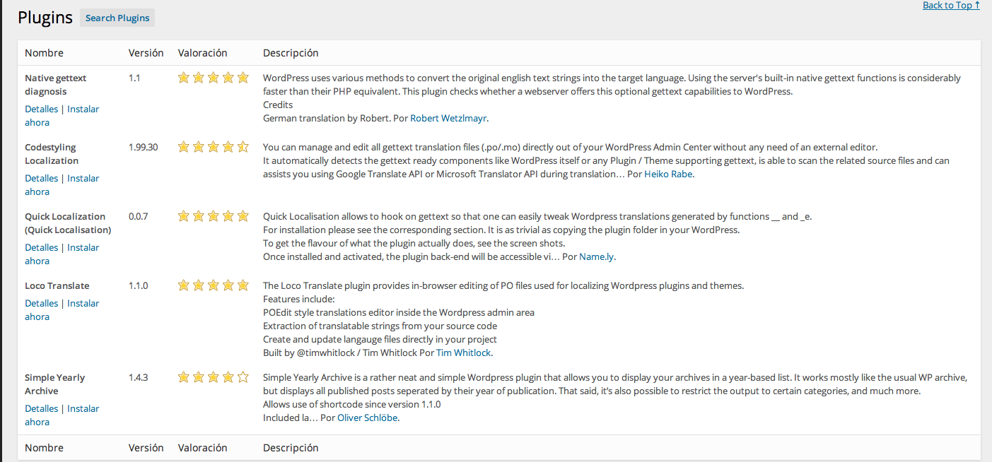Click version 1.1 of Native gettext diagnosis

pos(134,78)
